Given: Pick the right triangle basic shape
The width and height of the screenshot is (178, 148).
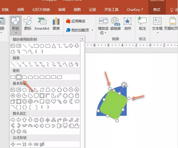Looking at the screenshot, I should coord(36,90).
